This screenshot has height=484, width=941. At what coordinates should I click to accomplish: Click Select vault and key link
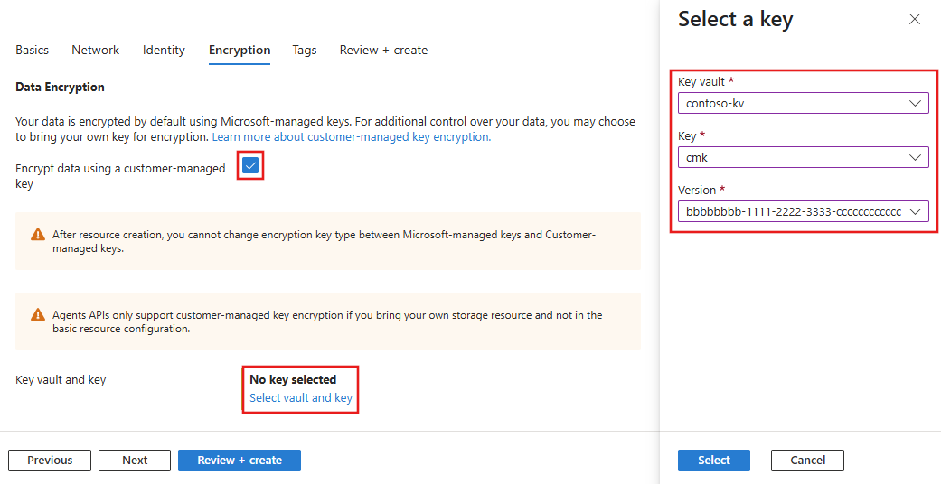coord(301,398)
